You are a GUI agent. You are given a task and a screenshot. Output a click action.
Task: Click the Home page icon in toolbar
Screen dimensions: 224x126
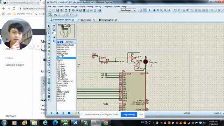[x=66, y=10]
